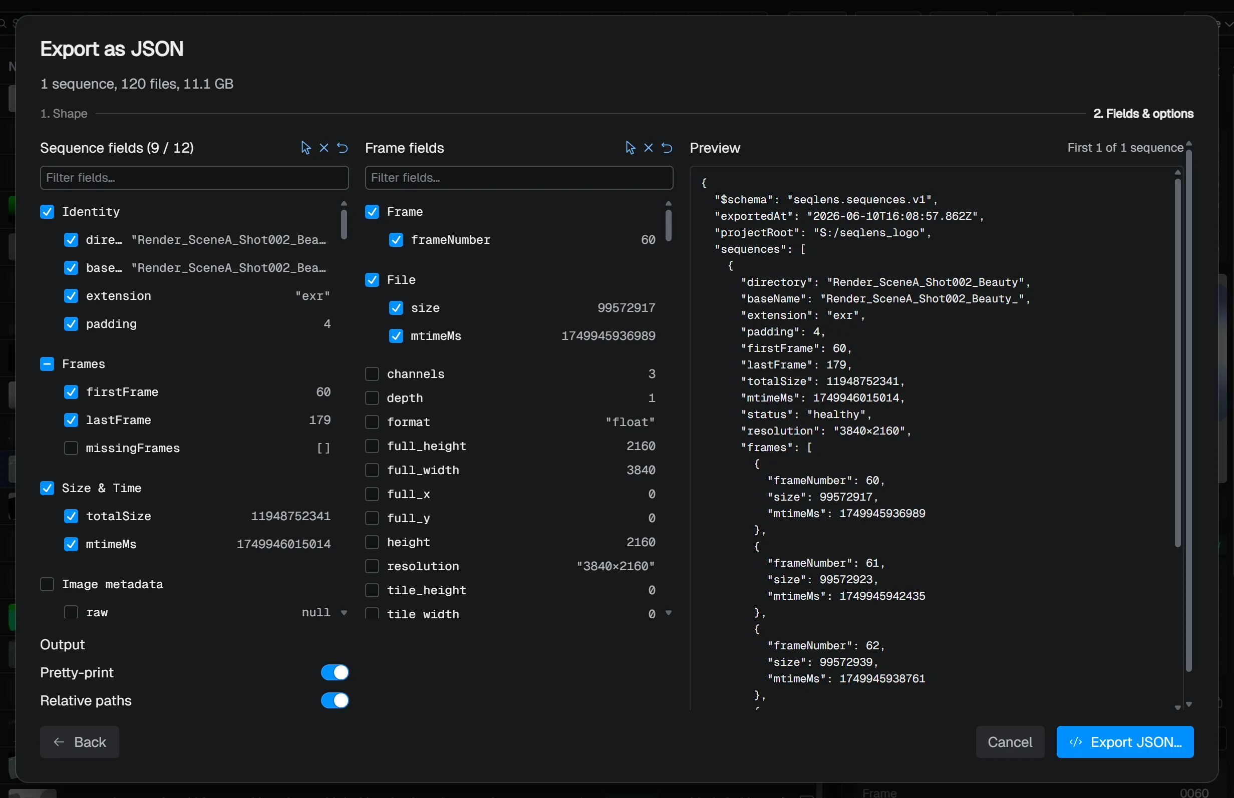Enable the resolution frame field
Viewport: 1234px width, 798px height.
pos(372,566)
